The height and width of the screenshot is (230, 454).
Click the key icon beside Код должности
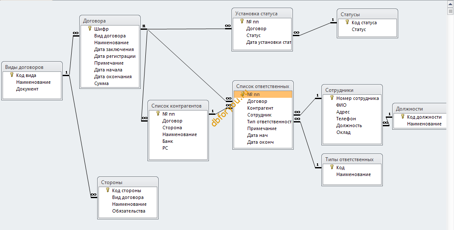(402, 116)
